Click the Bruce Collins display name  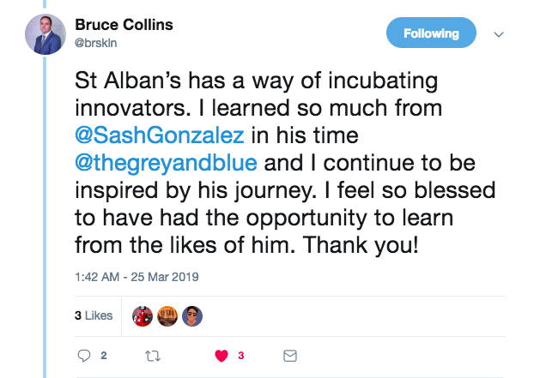click(x=124, y=24)
